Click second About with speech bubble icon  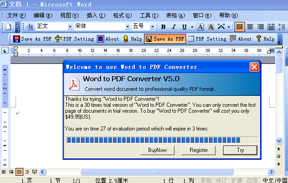pos(240,39)
